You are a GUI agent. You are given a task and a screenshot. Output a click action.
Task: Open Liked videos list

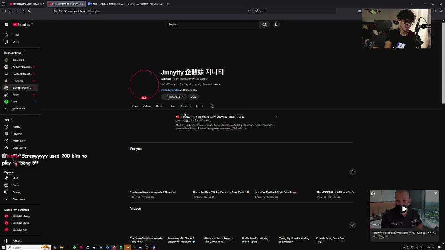pos(20,148)
